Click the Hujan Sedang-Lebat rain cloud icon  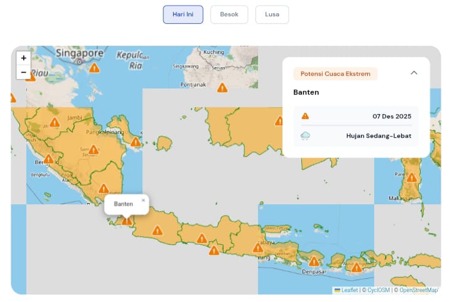coord(305,135)
